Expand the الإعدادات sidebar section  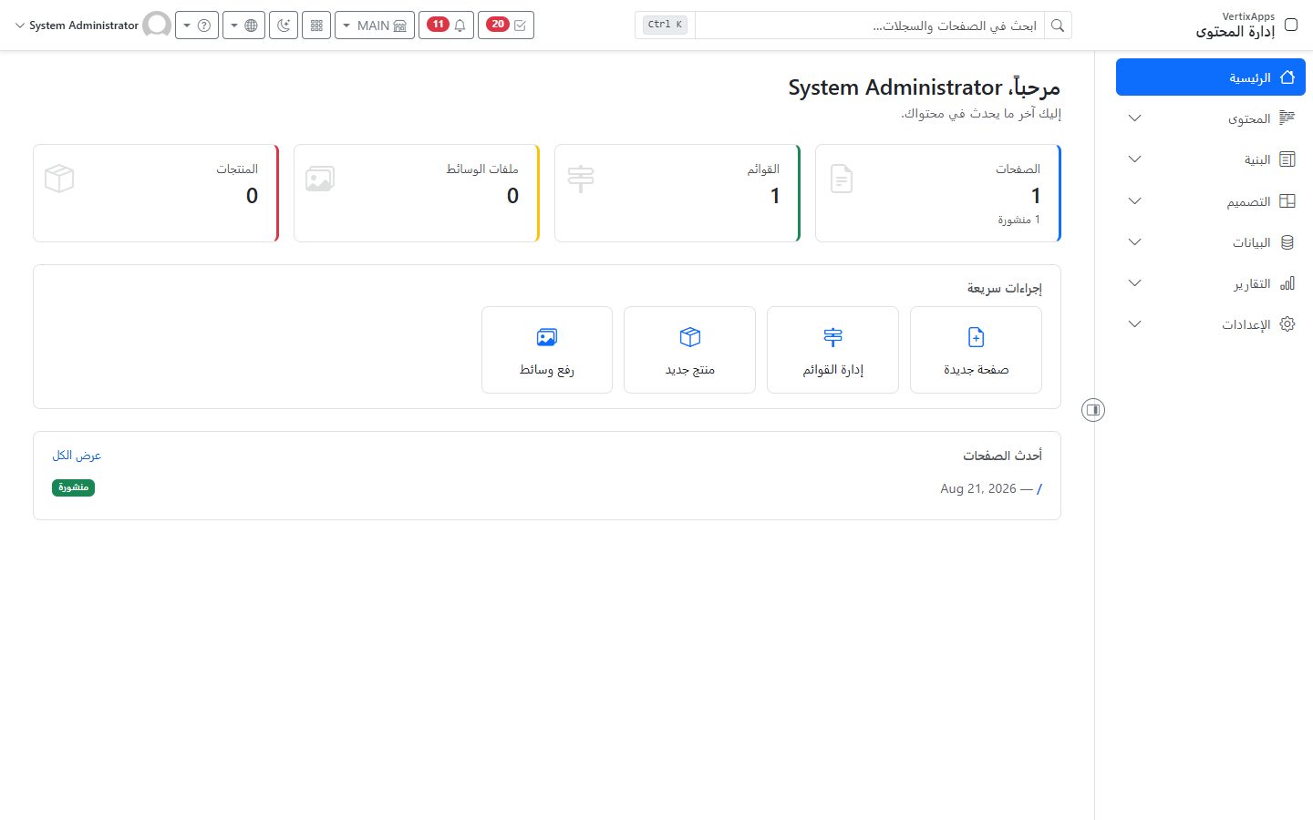pyautogui.click(x=1211, y=324)
